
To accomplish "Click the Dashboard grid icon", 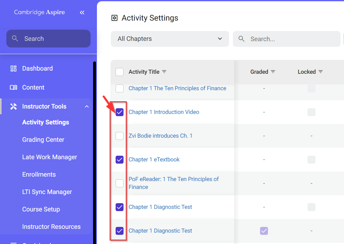I will coord(13,68).
